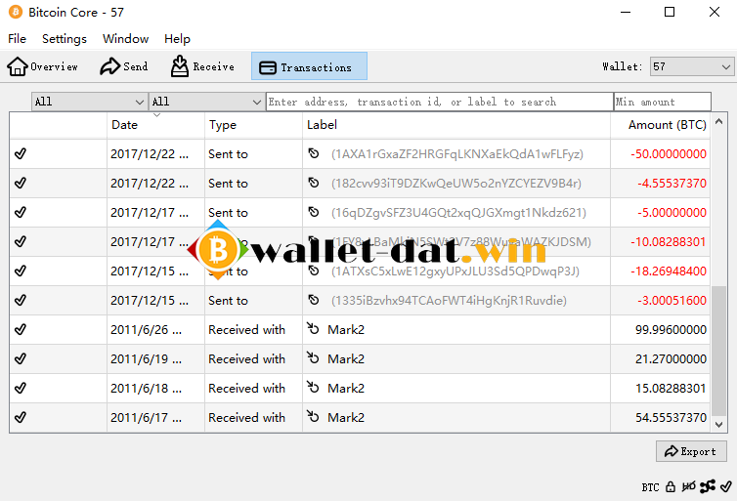Click the confirmed checkmark of -50.00000000 transaction
Viewport: 737px width, 501px height.
coord(21,153)
